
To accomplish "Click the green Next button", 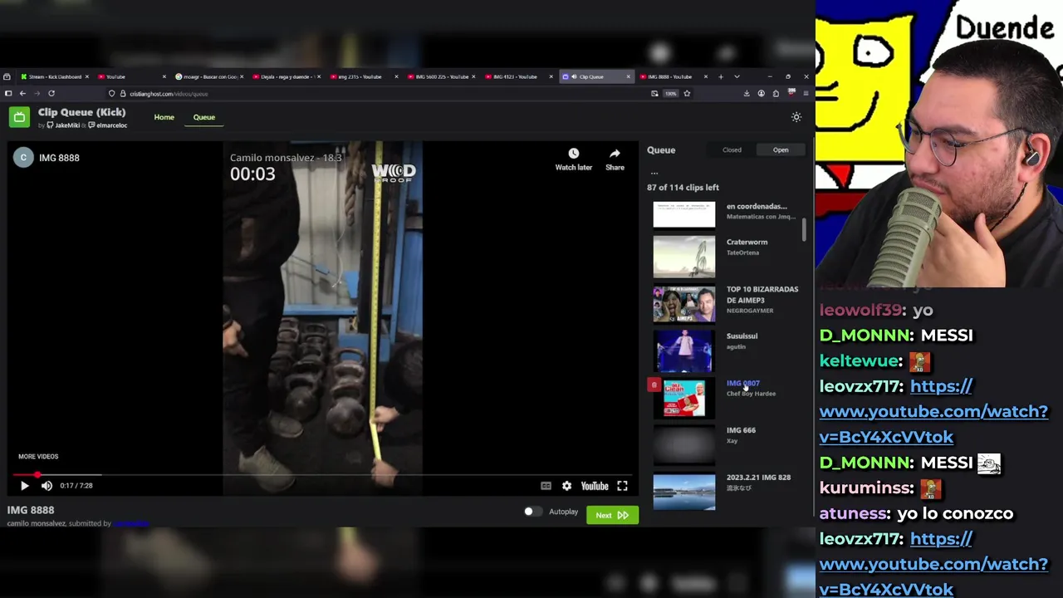I will point(612,515).
